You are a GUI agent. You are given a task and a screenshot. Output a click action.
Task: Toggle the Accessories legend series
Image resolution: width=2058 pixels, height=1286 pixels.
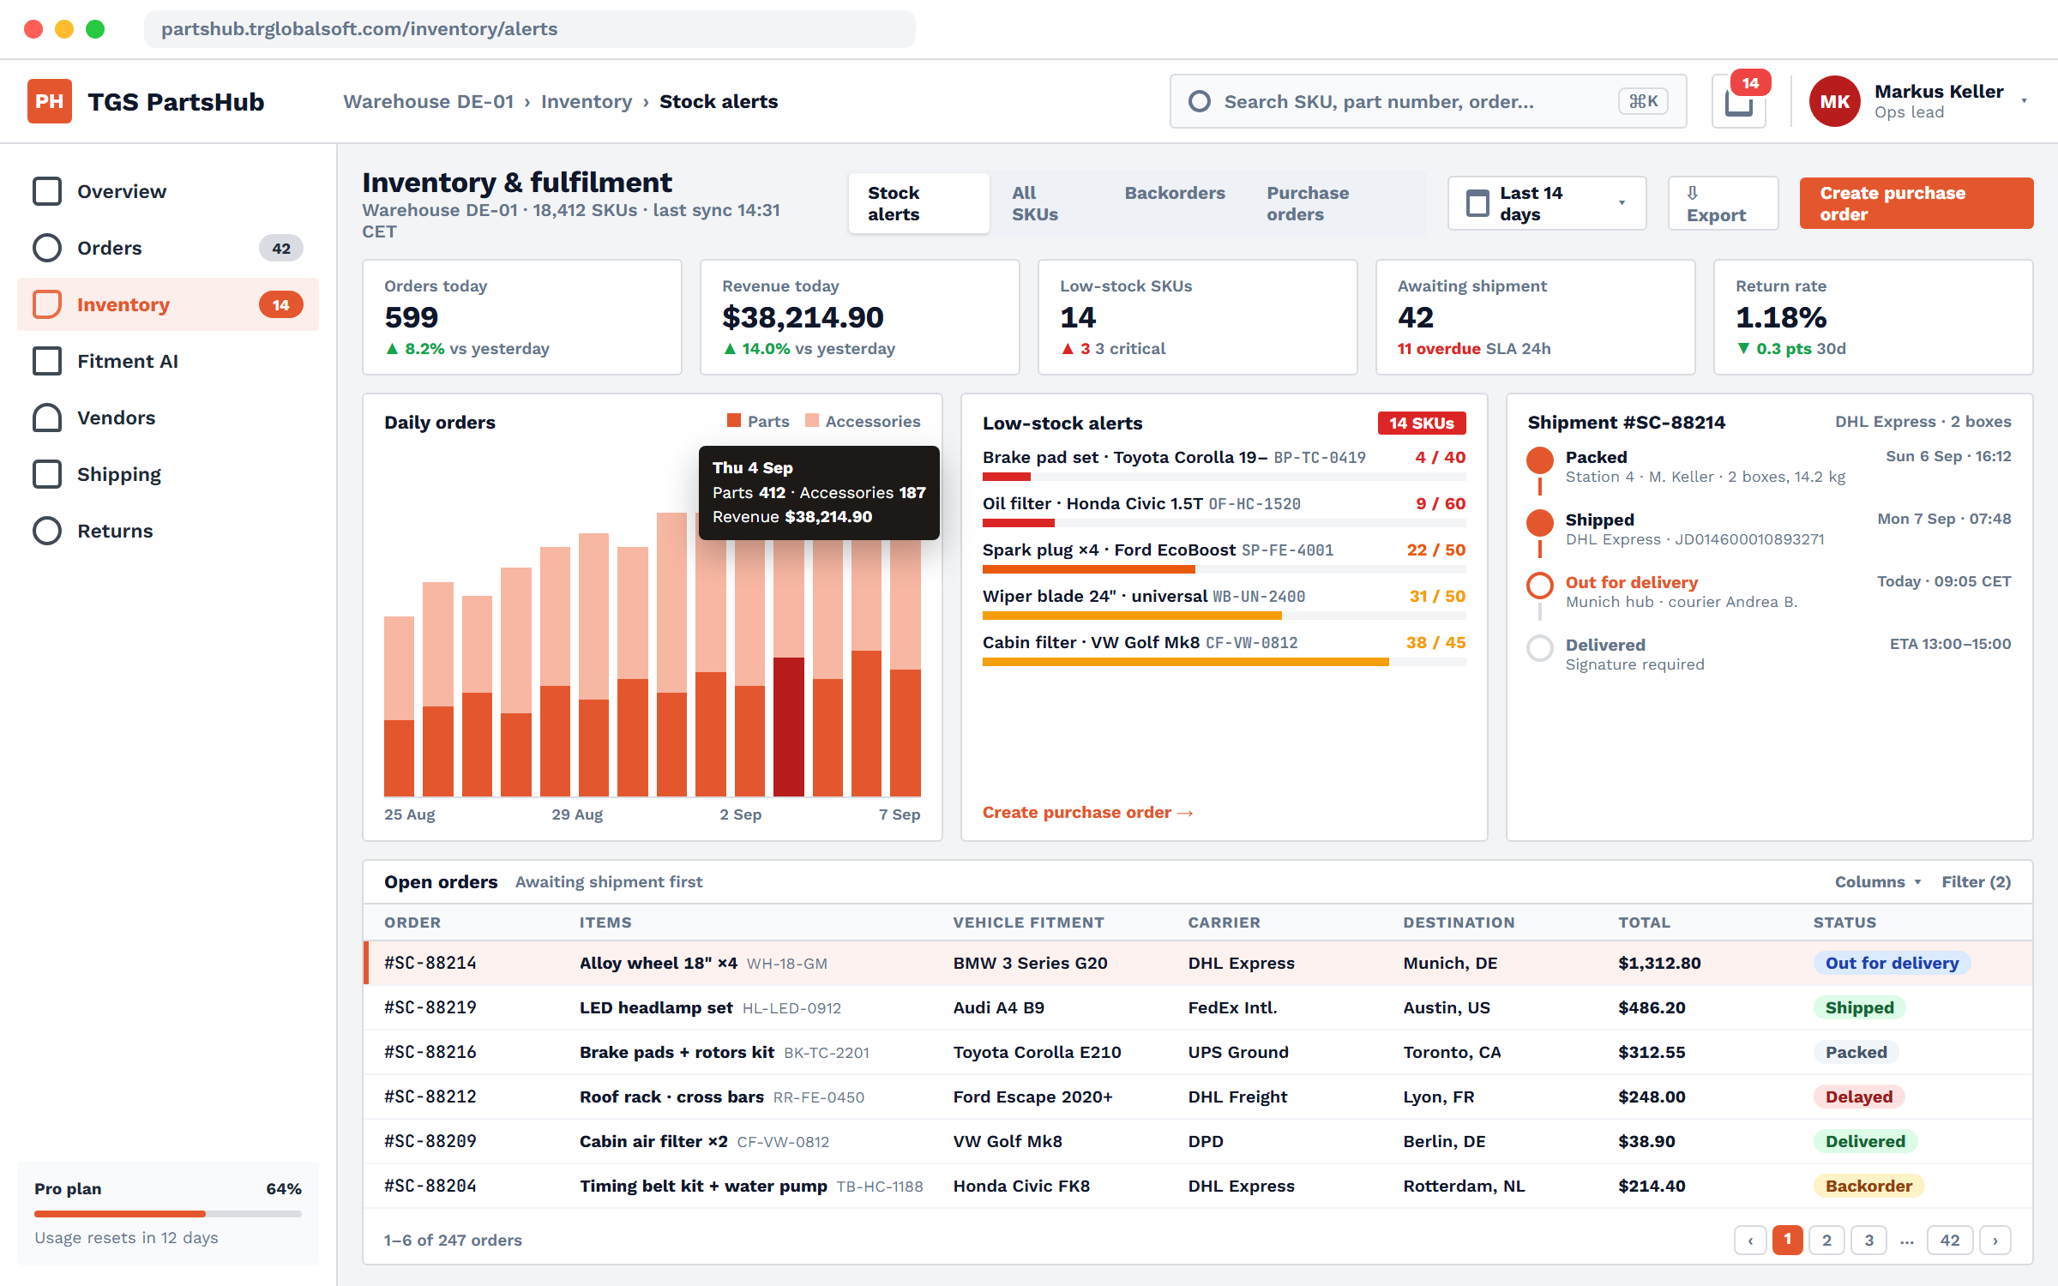click(x=863, y=421)
